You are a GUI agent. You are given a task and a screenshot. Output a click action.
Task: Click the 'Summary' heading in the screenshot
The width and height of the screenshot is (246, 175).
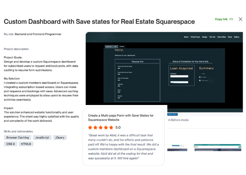206,68
